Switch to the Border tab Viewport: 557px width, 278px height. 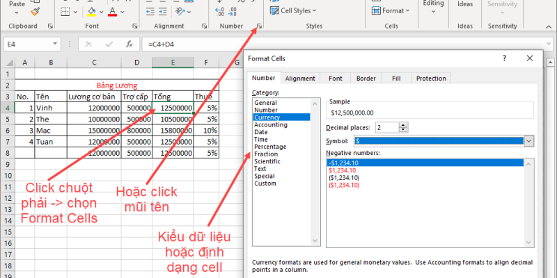[367, 79]
